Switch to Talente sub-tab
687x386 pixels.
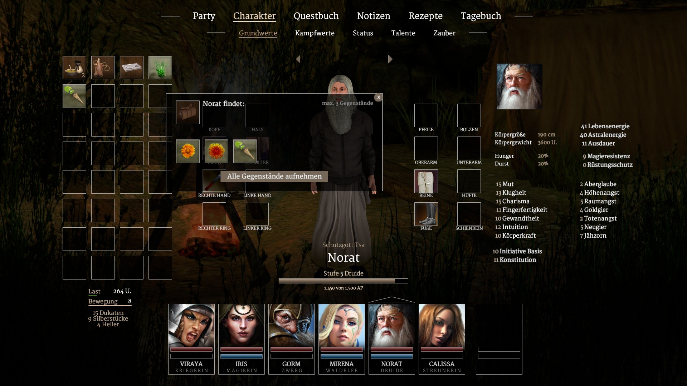(x=403, y=33)
